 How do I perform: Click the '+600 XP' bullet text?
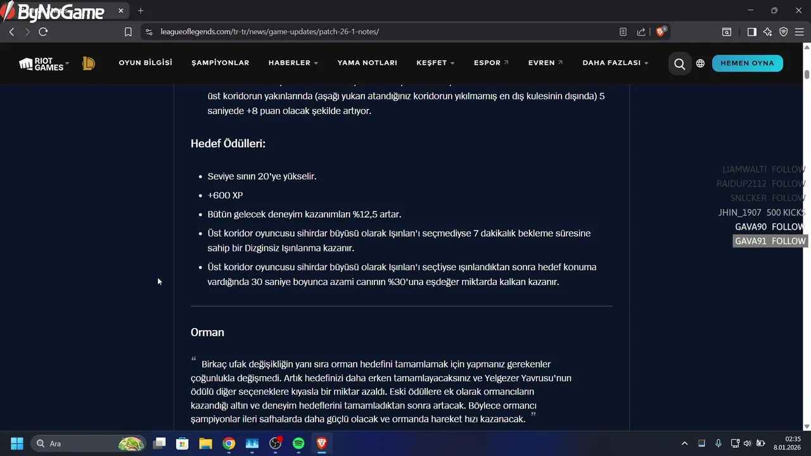point(225,195)
